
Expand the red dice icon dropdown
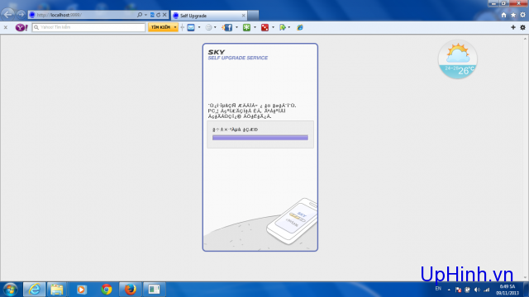[x=273, y=27]
